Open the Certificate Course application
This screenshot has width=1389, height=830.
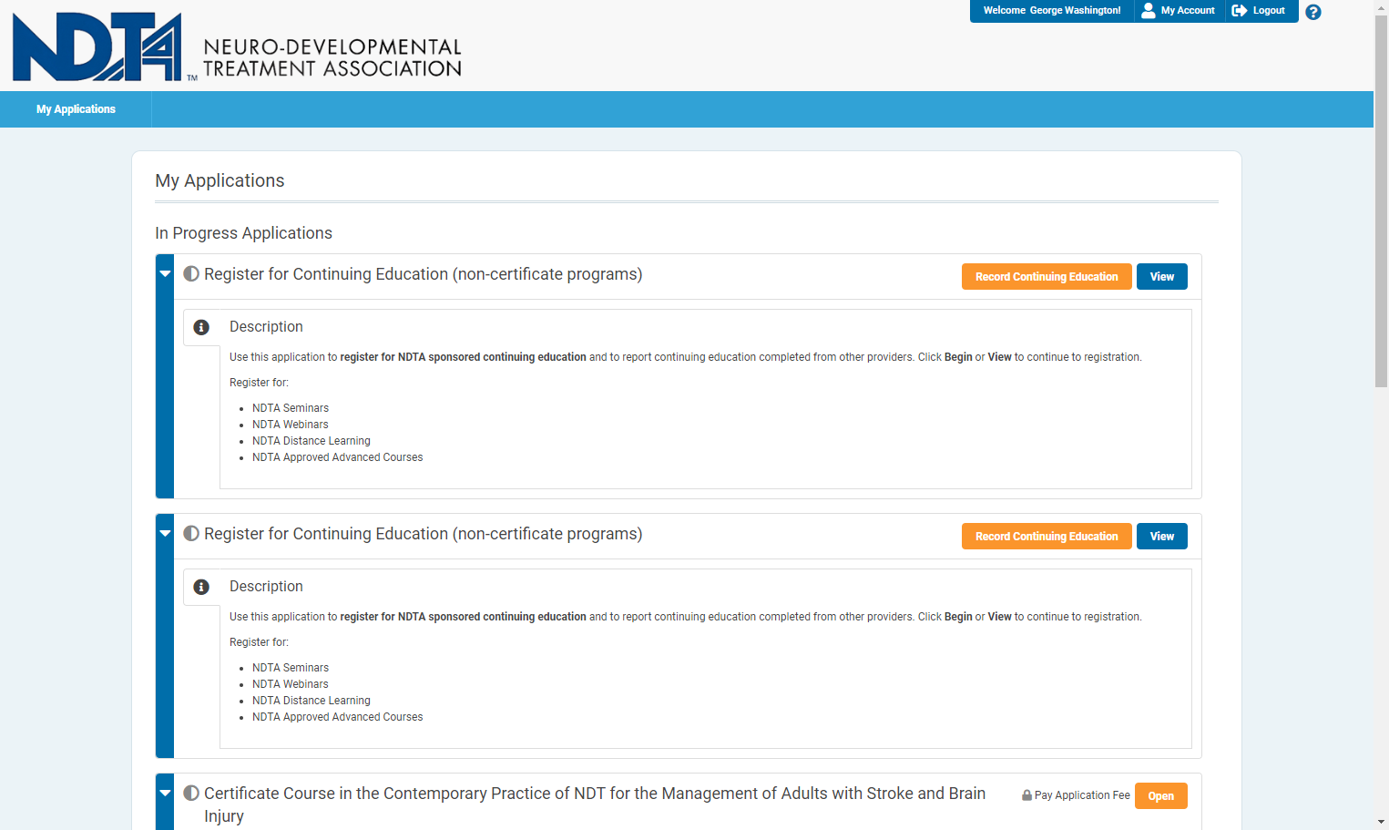click(1161, 796)
